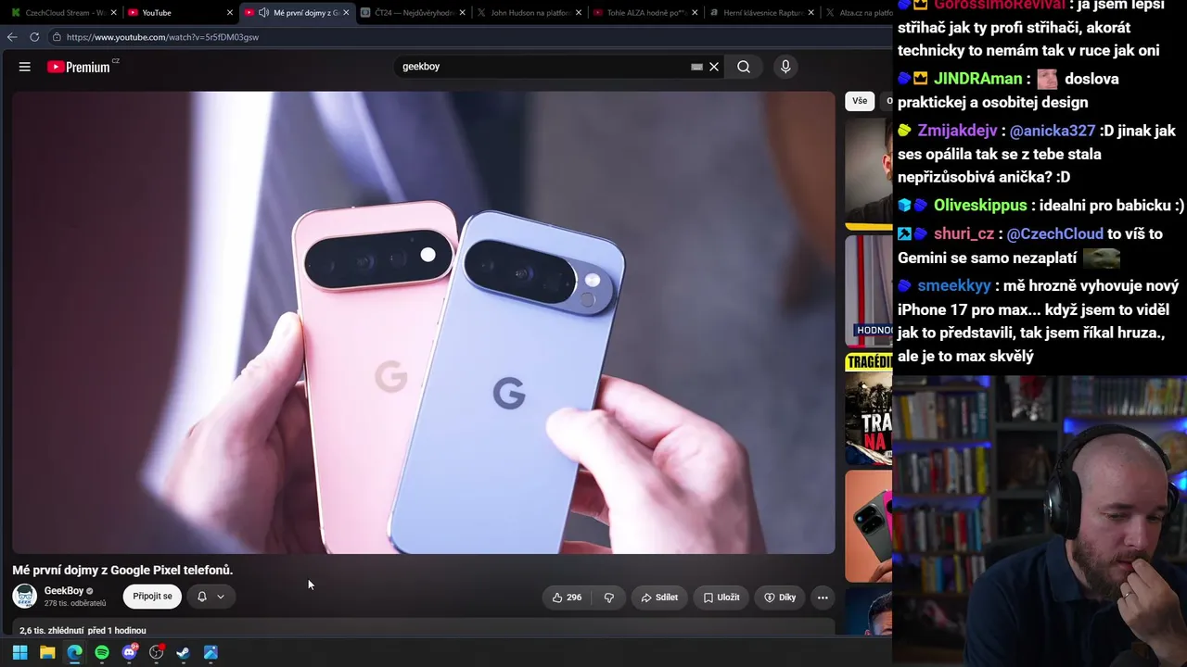
Task: View site info next to the URL
Action: point(57,37)
